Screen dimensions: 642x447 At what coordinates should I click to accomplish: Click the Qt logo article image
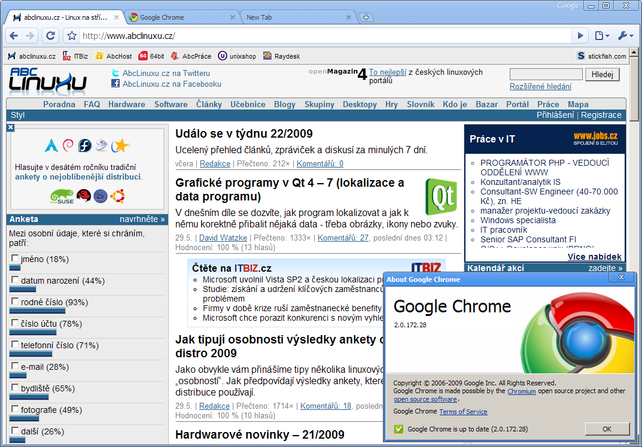[x=441, y=196]
